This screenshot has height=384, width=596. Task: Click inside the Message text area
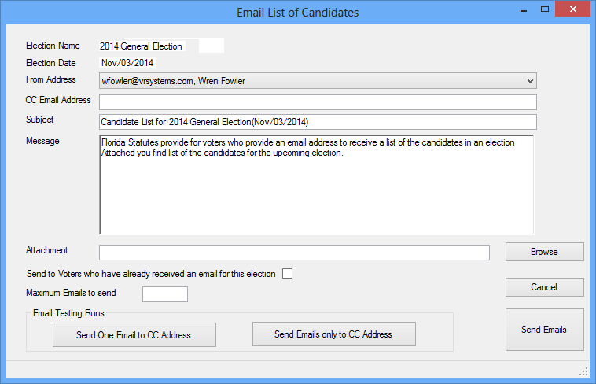317,185
